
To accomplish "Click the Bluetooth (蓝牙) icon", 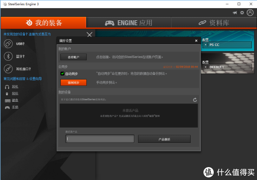I will click(8, 56).
